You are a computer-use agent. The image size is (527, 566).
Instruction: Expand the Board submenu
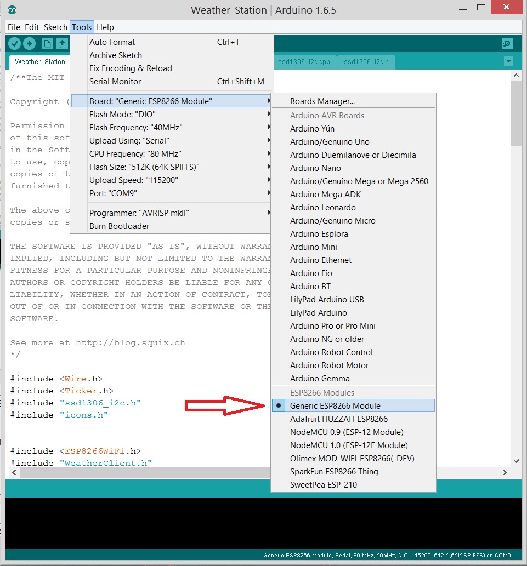(171, 101)
